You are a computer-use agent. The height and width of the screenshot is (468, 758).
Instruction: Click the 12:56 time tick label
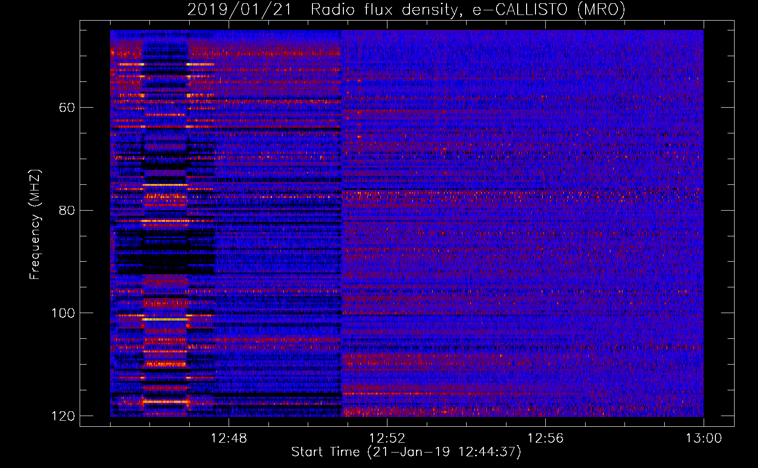coord(545,439)
